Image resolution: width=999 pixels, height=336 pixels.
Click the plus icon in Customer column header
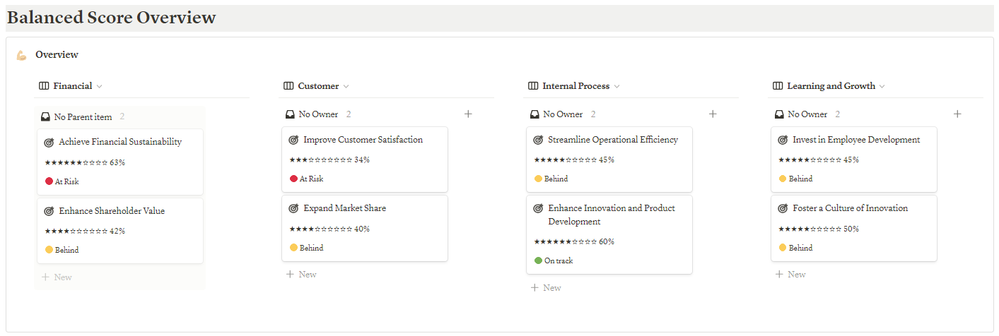coord(468,114)
